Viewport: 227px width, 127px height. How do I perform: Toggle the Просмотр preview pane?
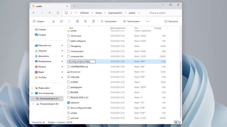point(171,21)
